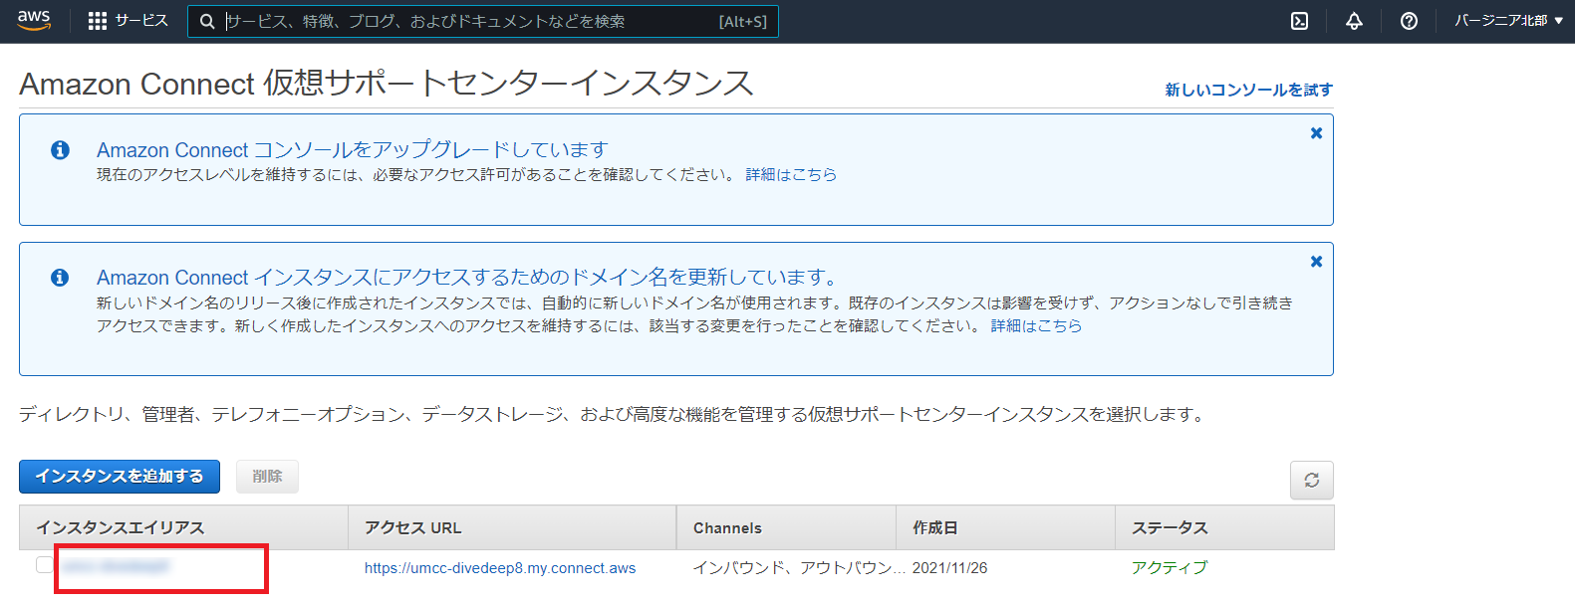This screenshot has width=1575, height=605.
Task: Click the 削除 button
Action: (x=267, y=477)
